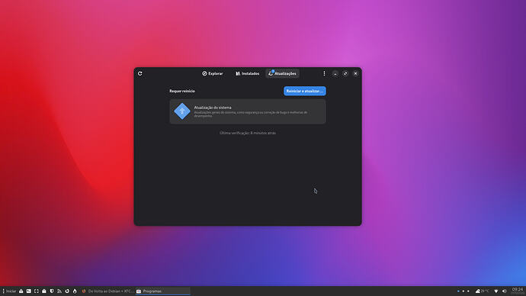The width and height of the screenshot is (526, 296).
Task: Click the Wi-Fi network tray icon
Action: tap(496, 291)
